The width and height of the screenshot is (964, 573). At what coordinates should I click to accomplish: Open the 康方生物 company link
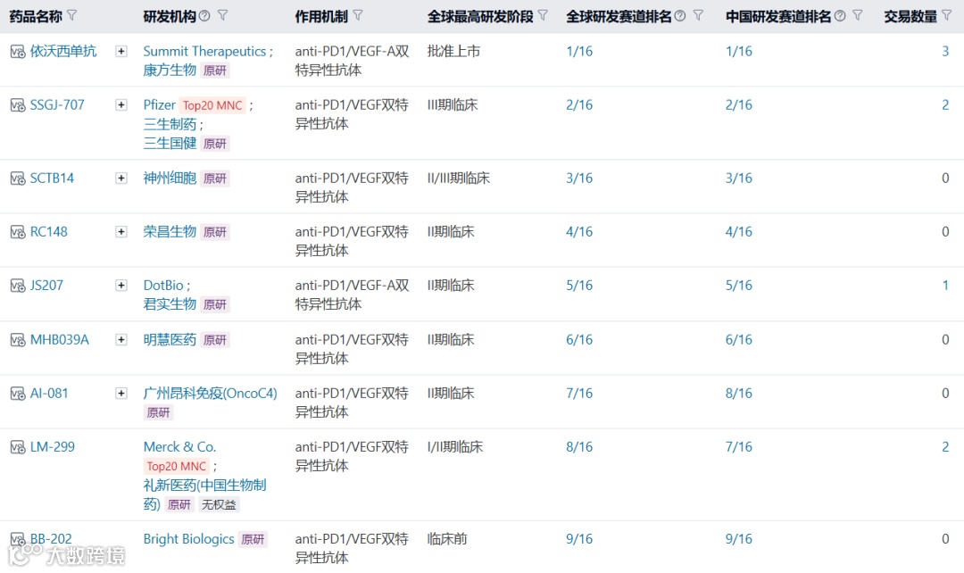(169, 70)
